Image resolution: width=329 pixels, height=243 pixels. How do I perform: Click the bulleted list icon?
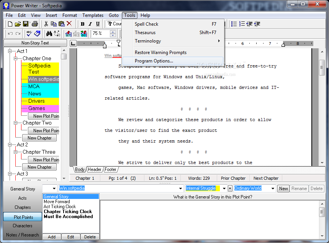[234, 24]
